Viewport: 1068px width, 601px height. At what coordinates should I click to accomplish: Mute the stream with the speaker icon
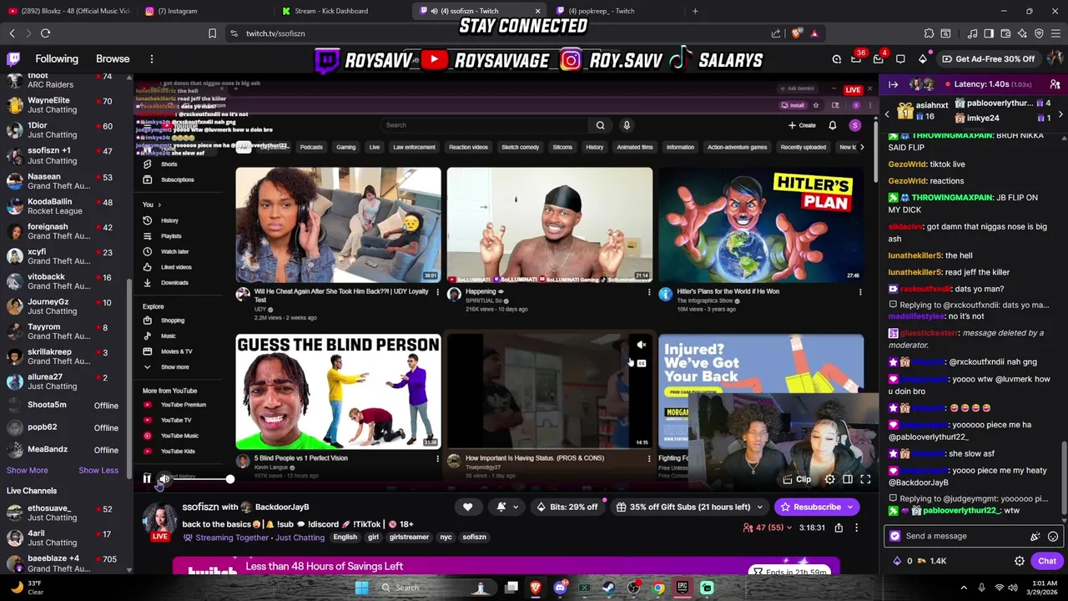[x=164, y=479]
